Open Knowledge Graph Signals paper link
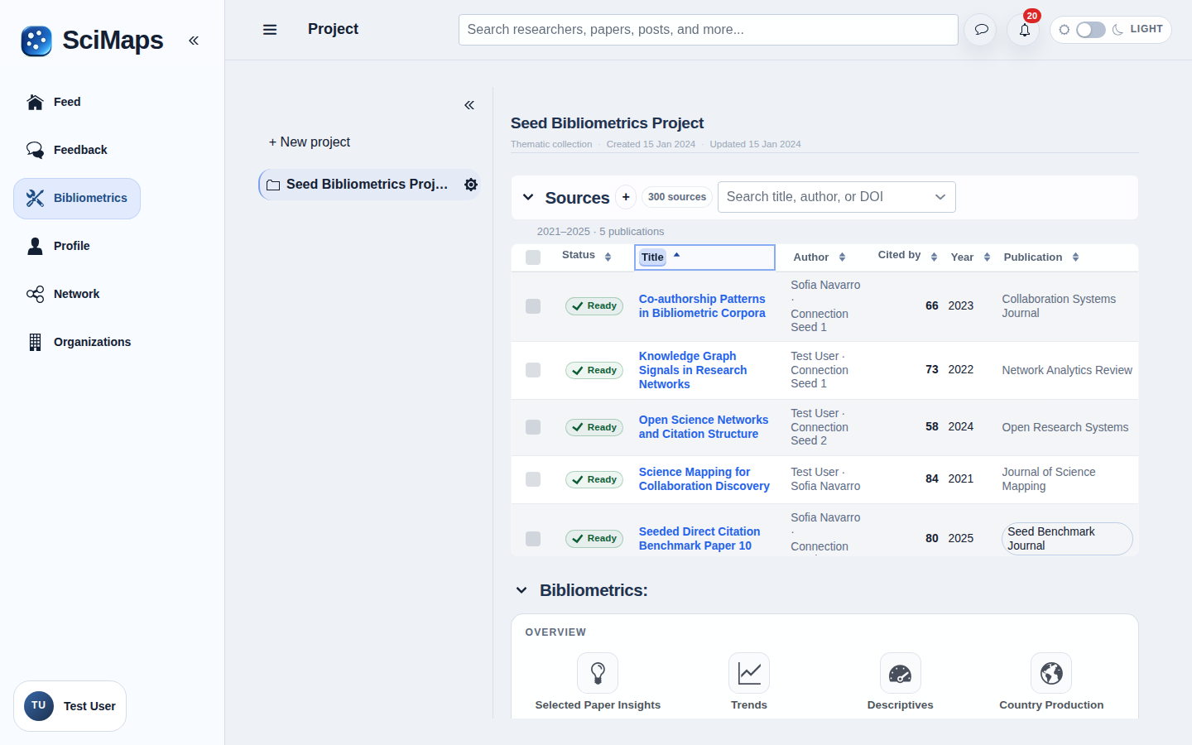1192x745 pixels. (x=693, y=370)
